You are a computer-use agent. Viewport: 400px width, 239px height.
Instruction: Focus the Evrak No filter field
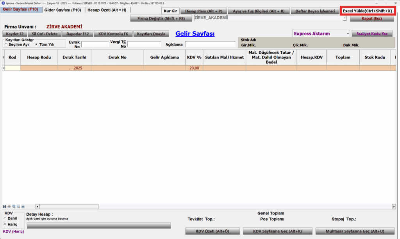point(95,44)
